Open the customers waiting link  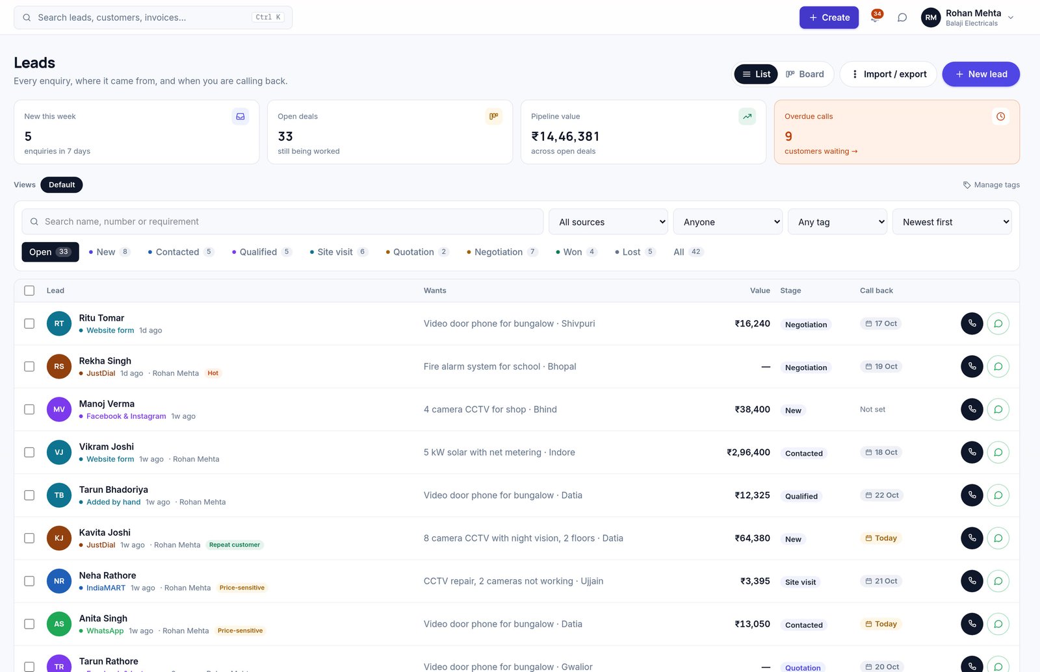[821, 151]
